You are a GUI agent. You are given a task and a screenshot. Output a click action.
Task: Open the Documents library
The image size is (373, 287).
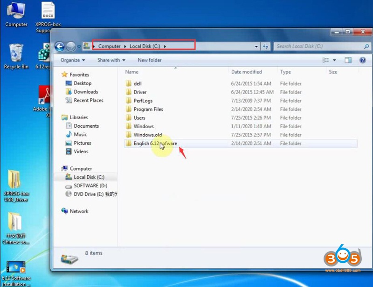click(x=86, y=126)
